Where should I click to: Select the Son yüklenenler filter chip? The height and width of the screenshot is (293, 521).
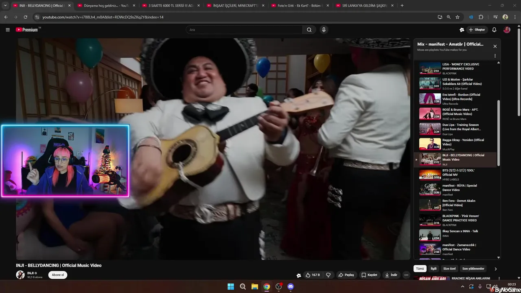[x=473, y=269]
